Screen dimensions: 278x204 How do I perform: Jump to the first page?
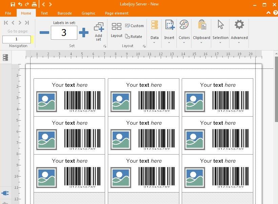point(6,23)
